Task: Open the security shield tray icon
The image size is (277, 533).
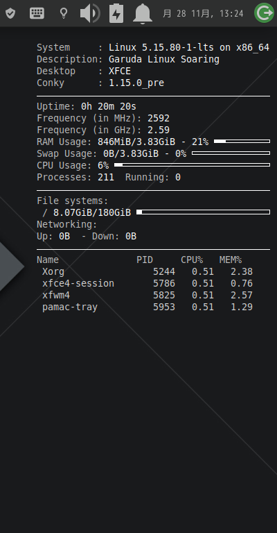Action: coord(10,14)
